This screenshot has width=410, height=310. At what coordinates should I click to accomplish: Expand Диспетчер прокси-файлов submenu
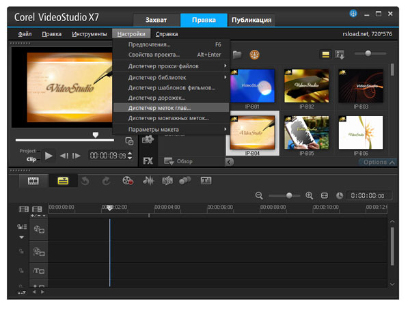pos(171,66)
